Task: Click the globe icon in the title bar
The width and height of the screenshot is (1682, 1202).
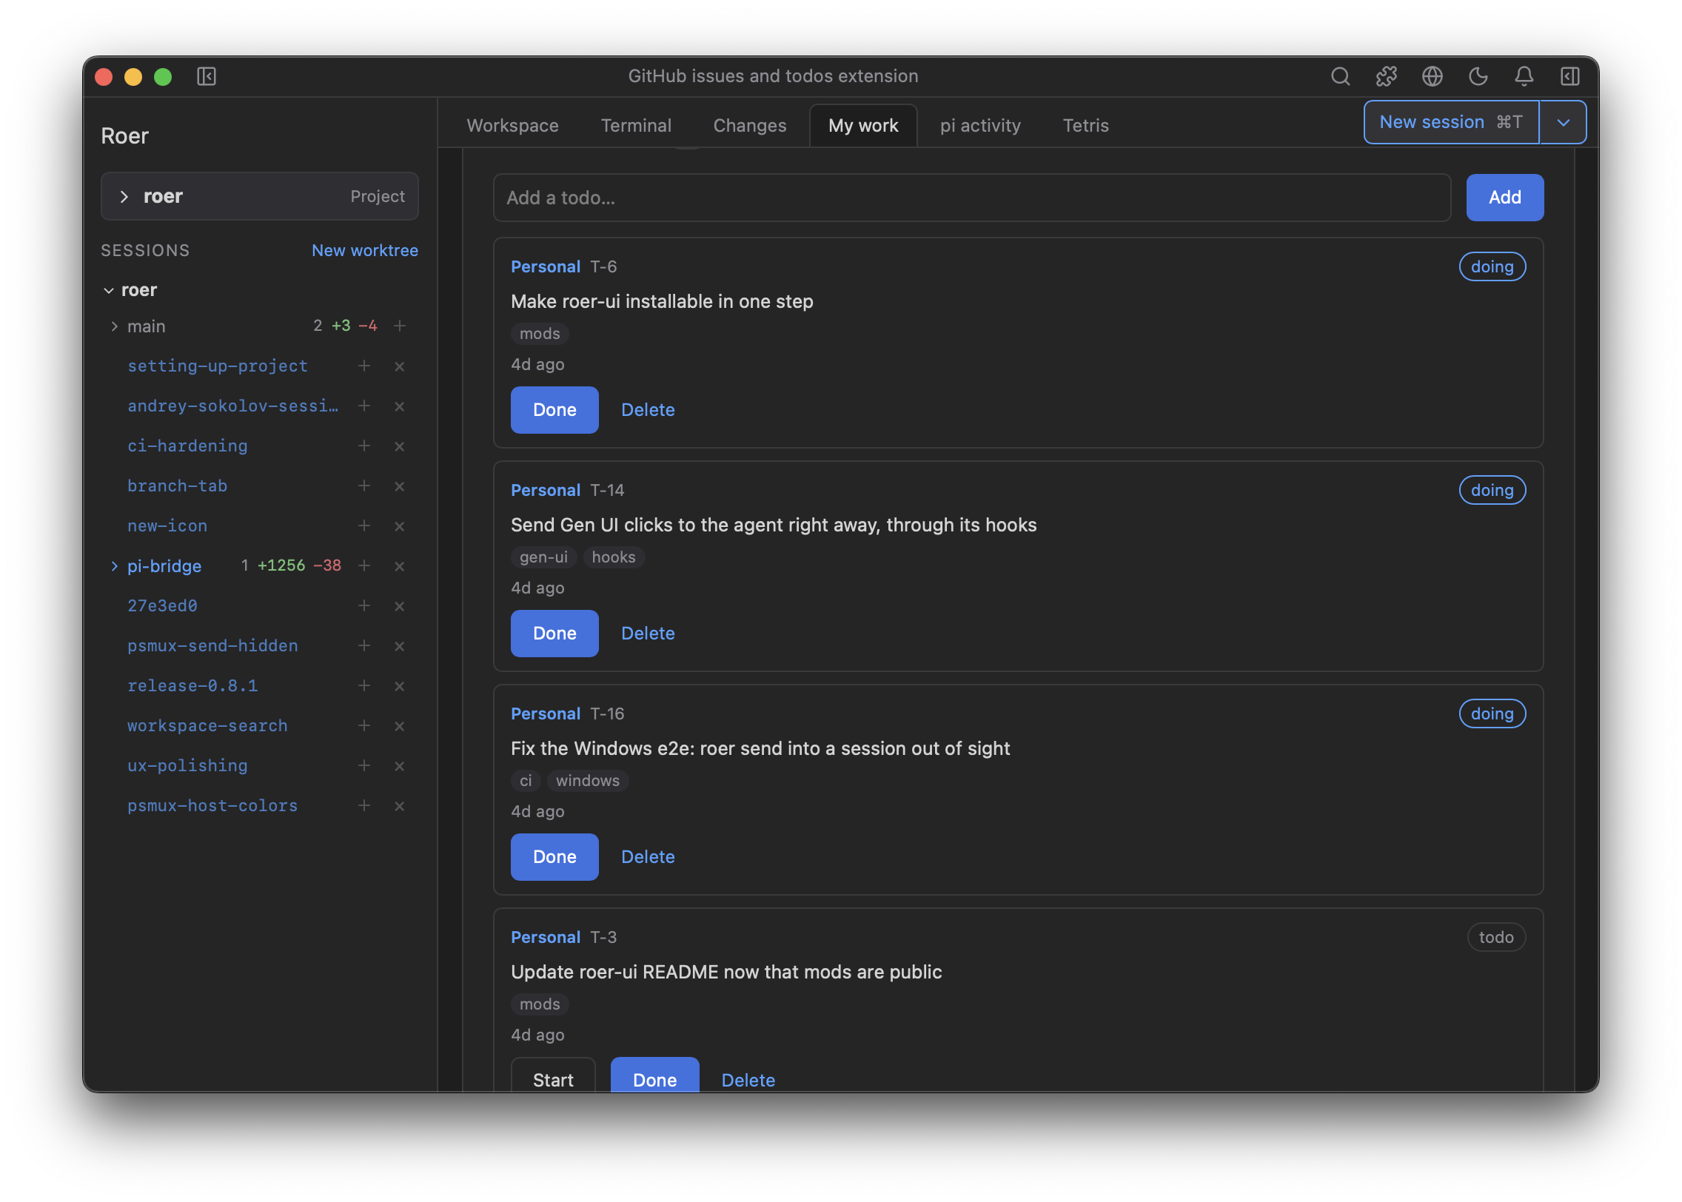Action: [1433, 76]
